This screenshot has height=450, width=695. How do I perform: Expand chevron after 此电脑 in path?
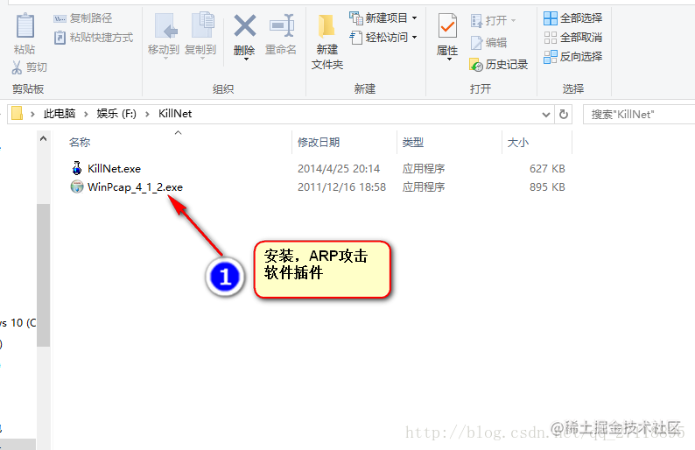[86, 115]
